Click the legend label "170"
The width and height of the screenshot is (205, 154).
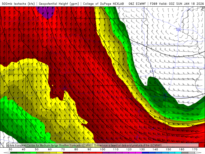195,149
